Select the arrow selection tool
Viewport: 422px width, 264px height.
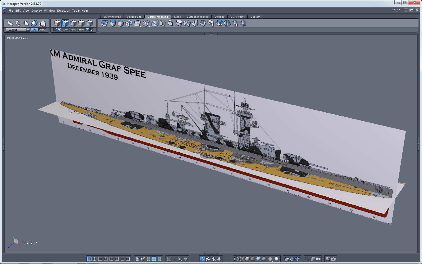(x=10, y=23)
